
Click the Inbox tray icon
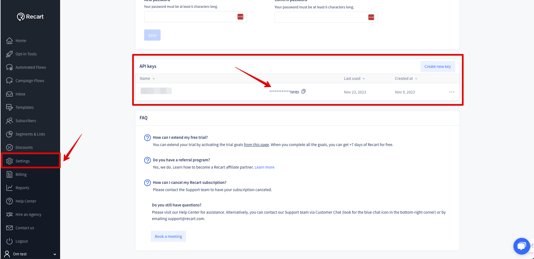point(9,94)
